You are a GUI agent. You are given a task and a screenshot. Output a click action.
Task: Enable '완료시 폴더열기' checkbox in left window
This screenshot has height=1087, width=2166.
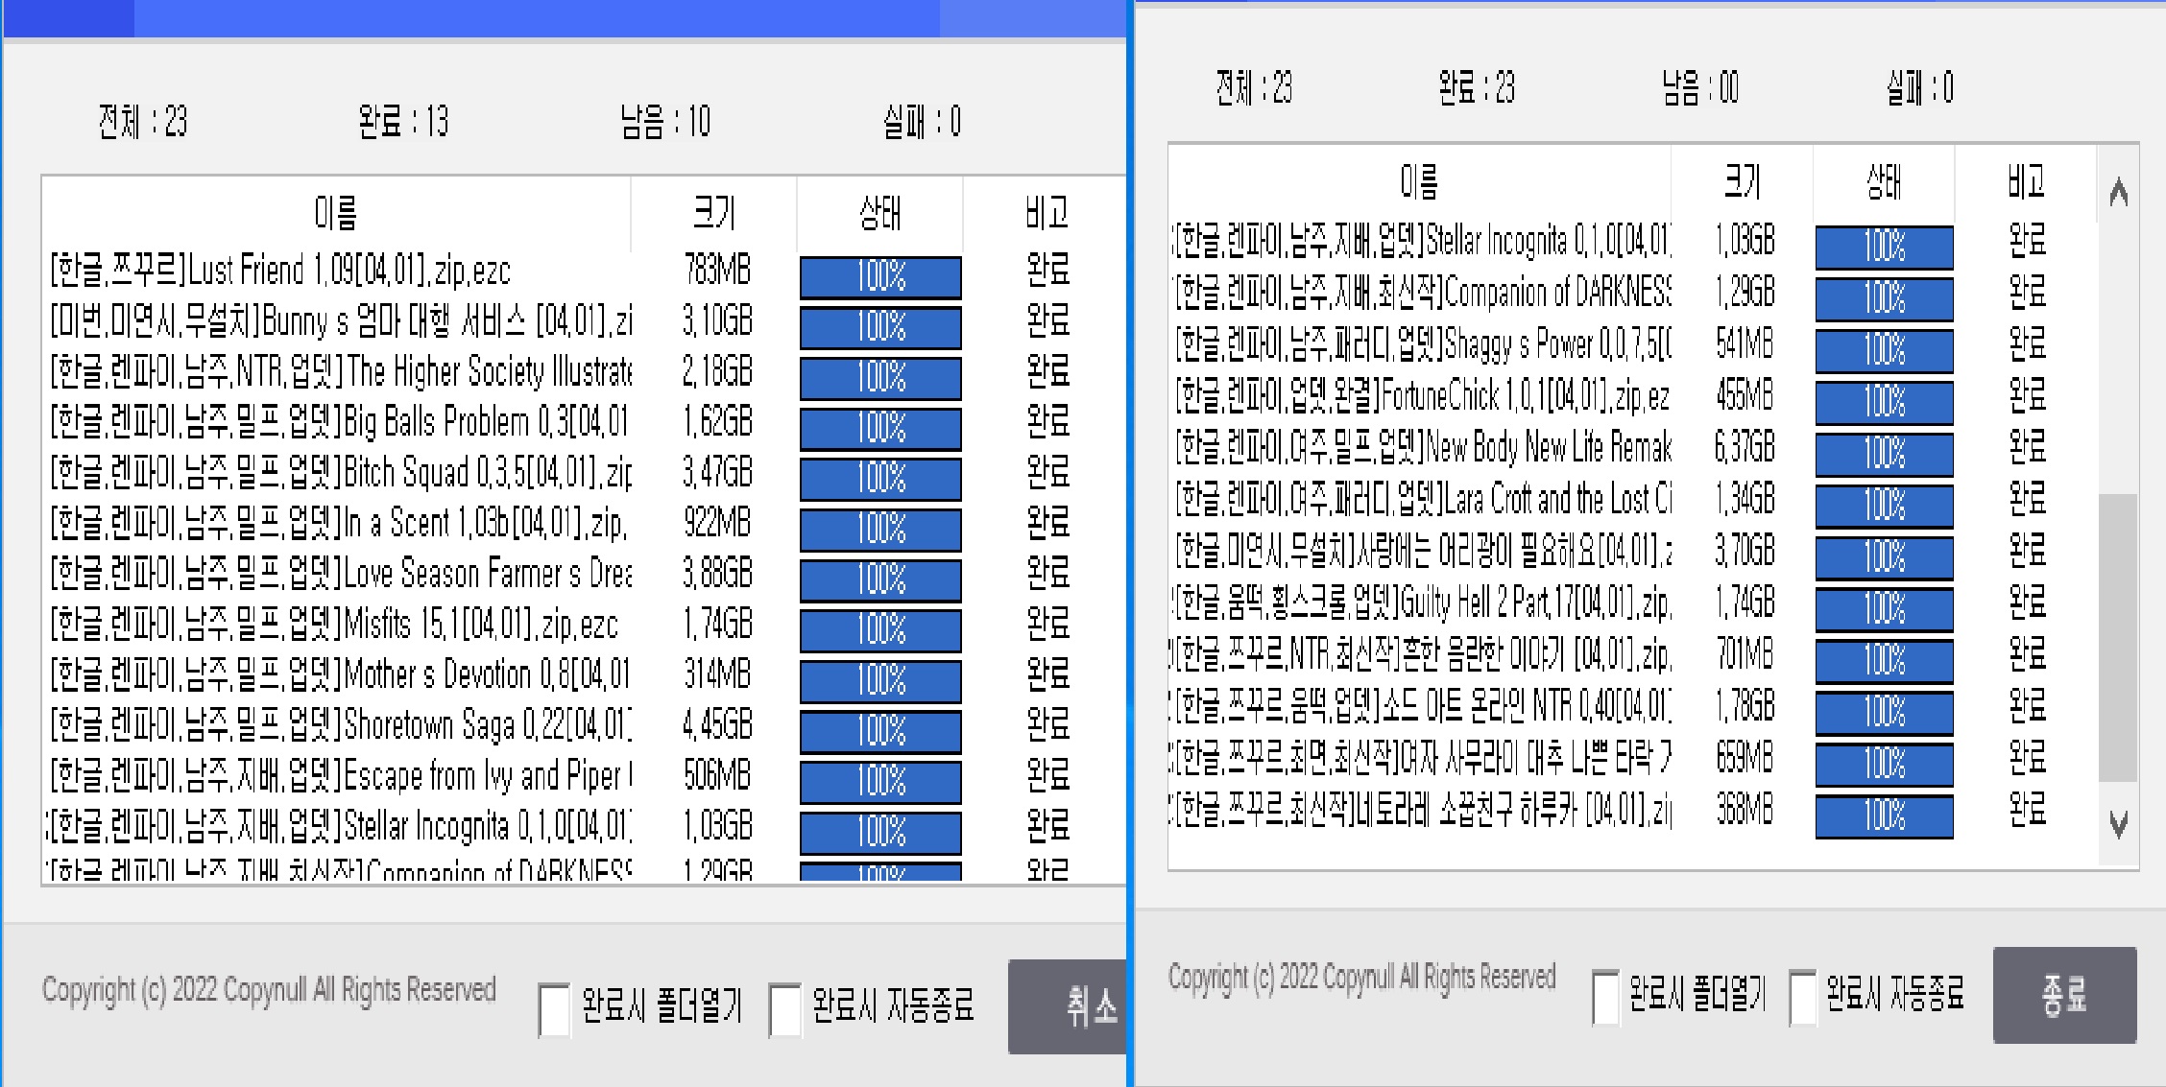555,1008
